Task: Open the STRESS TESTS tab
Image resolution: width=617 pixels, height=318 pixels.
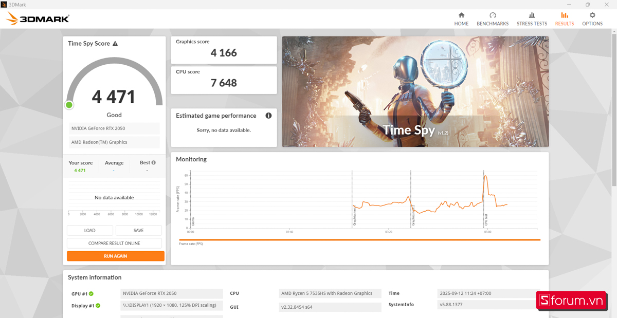Action: point(532,19)
